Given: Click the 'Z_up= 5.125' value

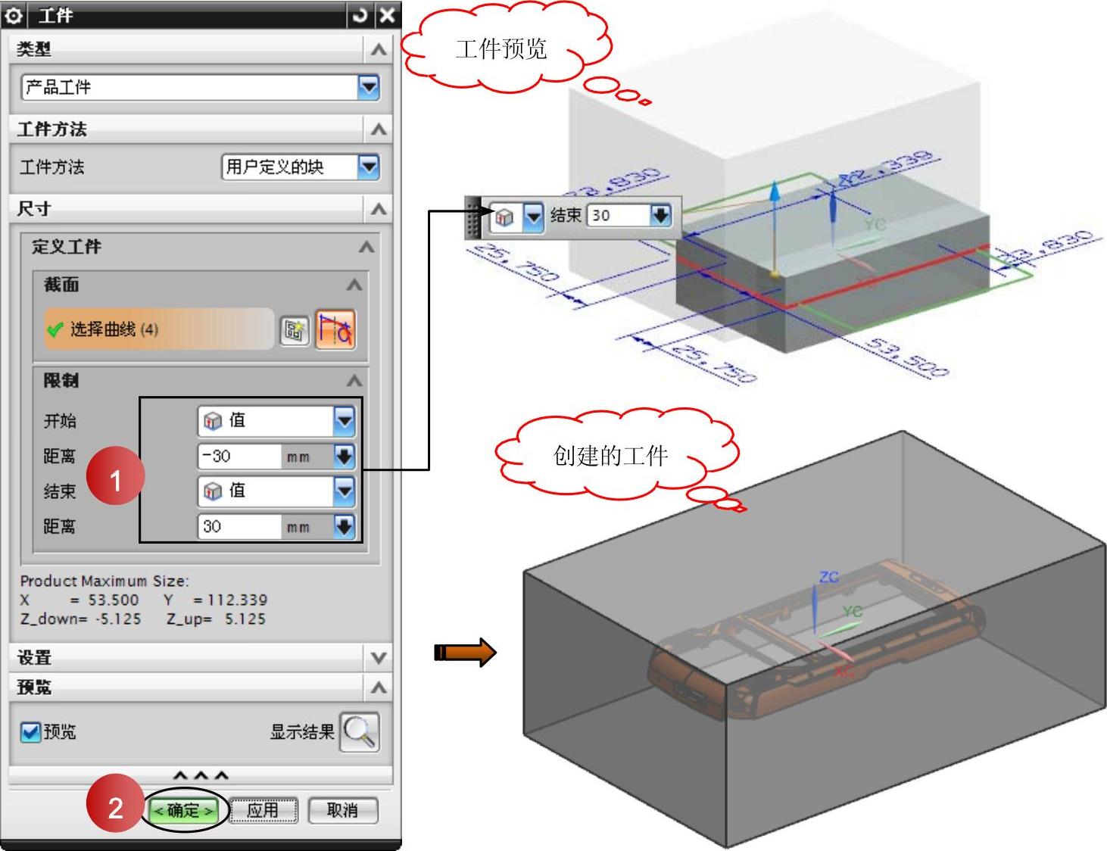Looking at the screenshot, I should pyautogui.click(x=217, y=619).
